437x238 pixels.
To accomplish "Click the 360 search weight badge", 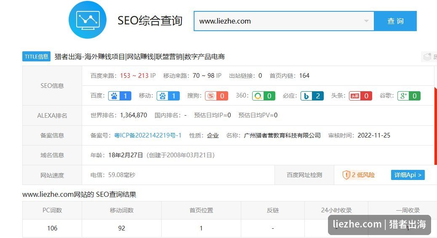I will 264,96.
